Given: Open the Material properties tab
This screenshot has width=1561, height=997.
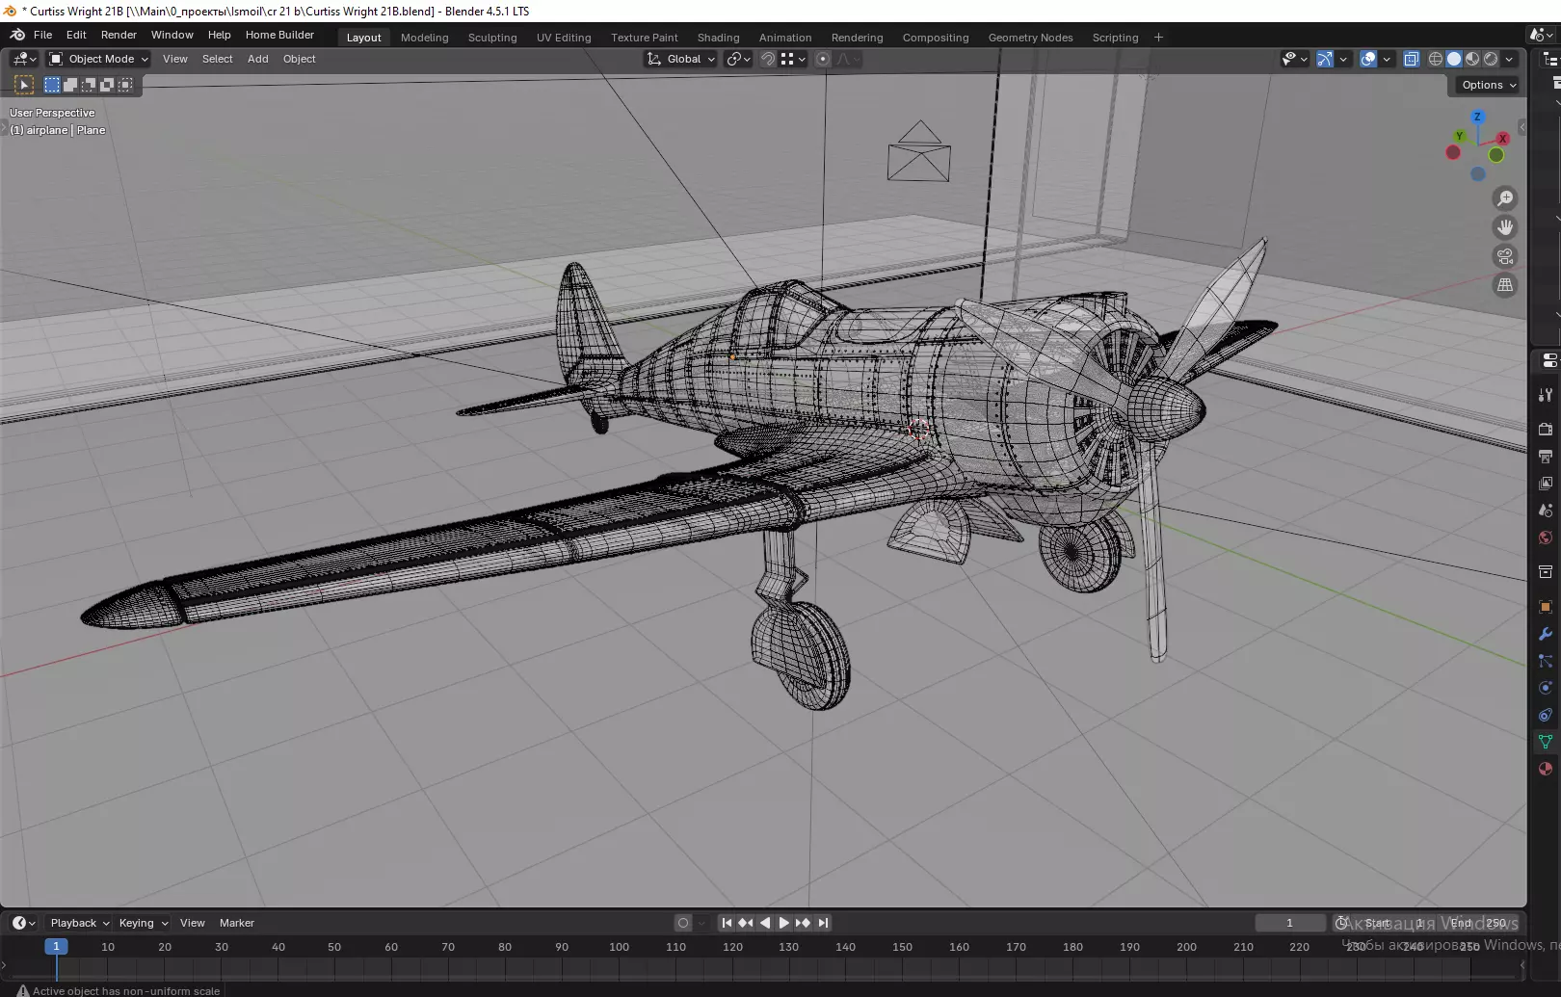Looking at the screenshot, I should (x=1546, y=769).
